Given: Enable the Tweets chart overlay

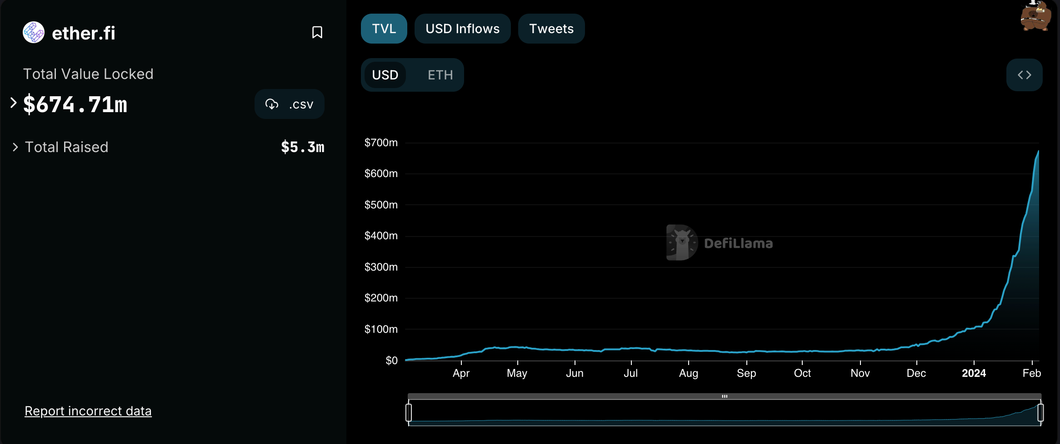Looking at the screenshot, I should pyautogui.click(x=551, y=29).
